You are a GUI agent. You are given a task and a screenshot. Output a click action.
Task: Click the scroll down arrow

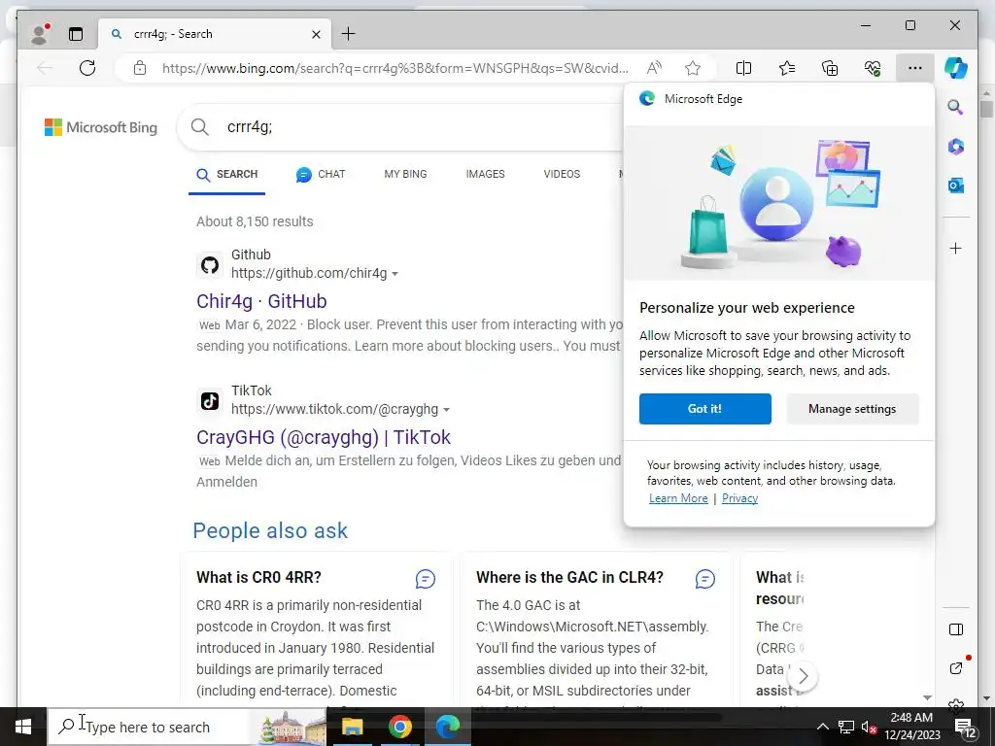pos(927,697)
